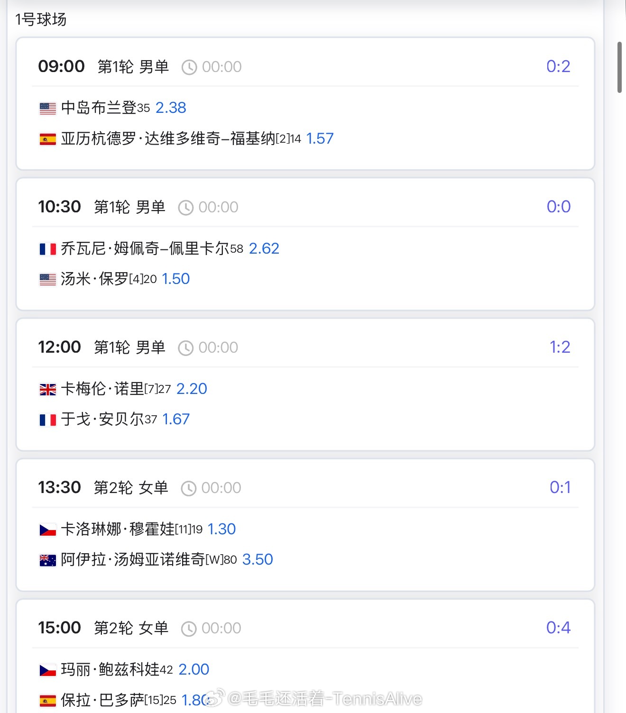The width and height of the screenshot is (626, 713).
Task: Select odds 3.50 for 阿伊拉·汤姆亚诺维奇
Action: point(258,559)
